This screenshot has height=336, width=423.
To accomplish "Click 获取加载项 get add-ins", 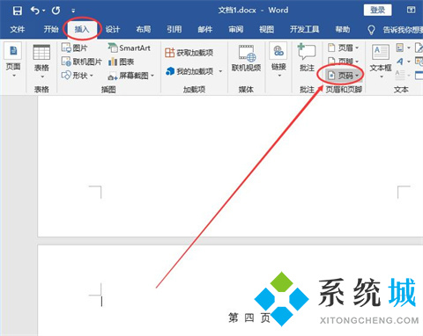I will pyautogui.click(x=189, y=53).
